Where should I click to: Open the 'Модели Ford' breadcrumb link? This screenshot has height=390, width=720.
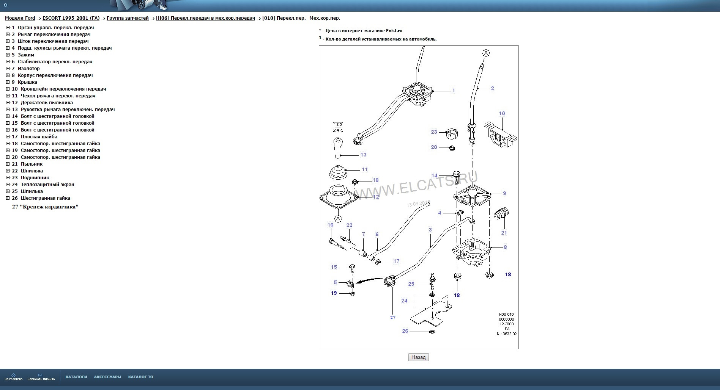click(x=20, y=18)
